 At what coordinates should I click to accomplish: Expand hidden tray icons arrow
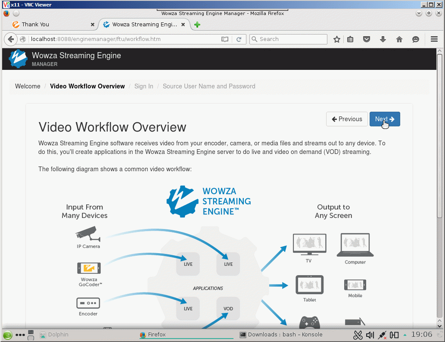(405, 335)
